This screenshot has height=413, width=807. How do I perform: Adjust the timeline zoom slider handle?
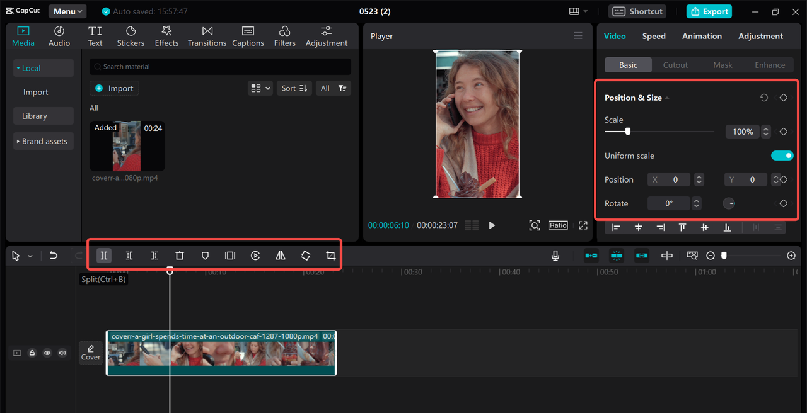(724, 256)
